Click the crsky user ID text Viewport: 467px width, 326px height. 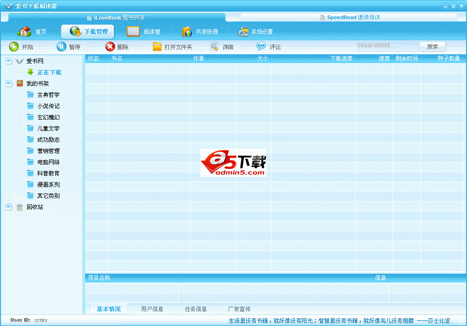41,320
